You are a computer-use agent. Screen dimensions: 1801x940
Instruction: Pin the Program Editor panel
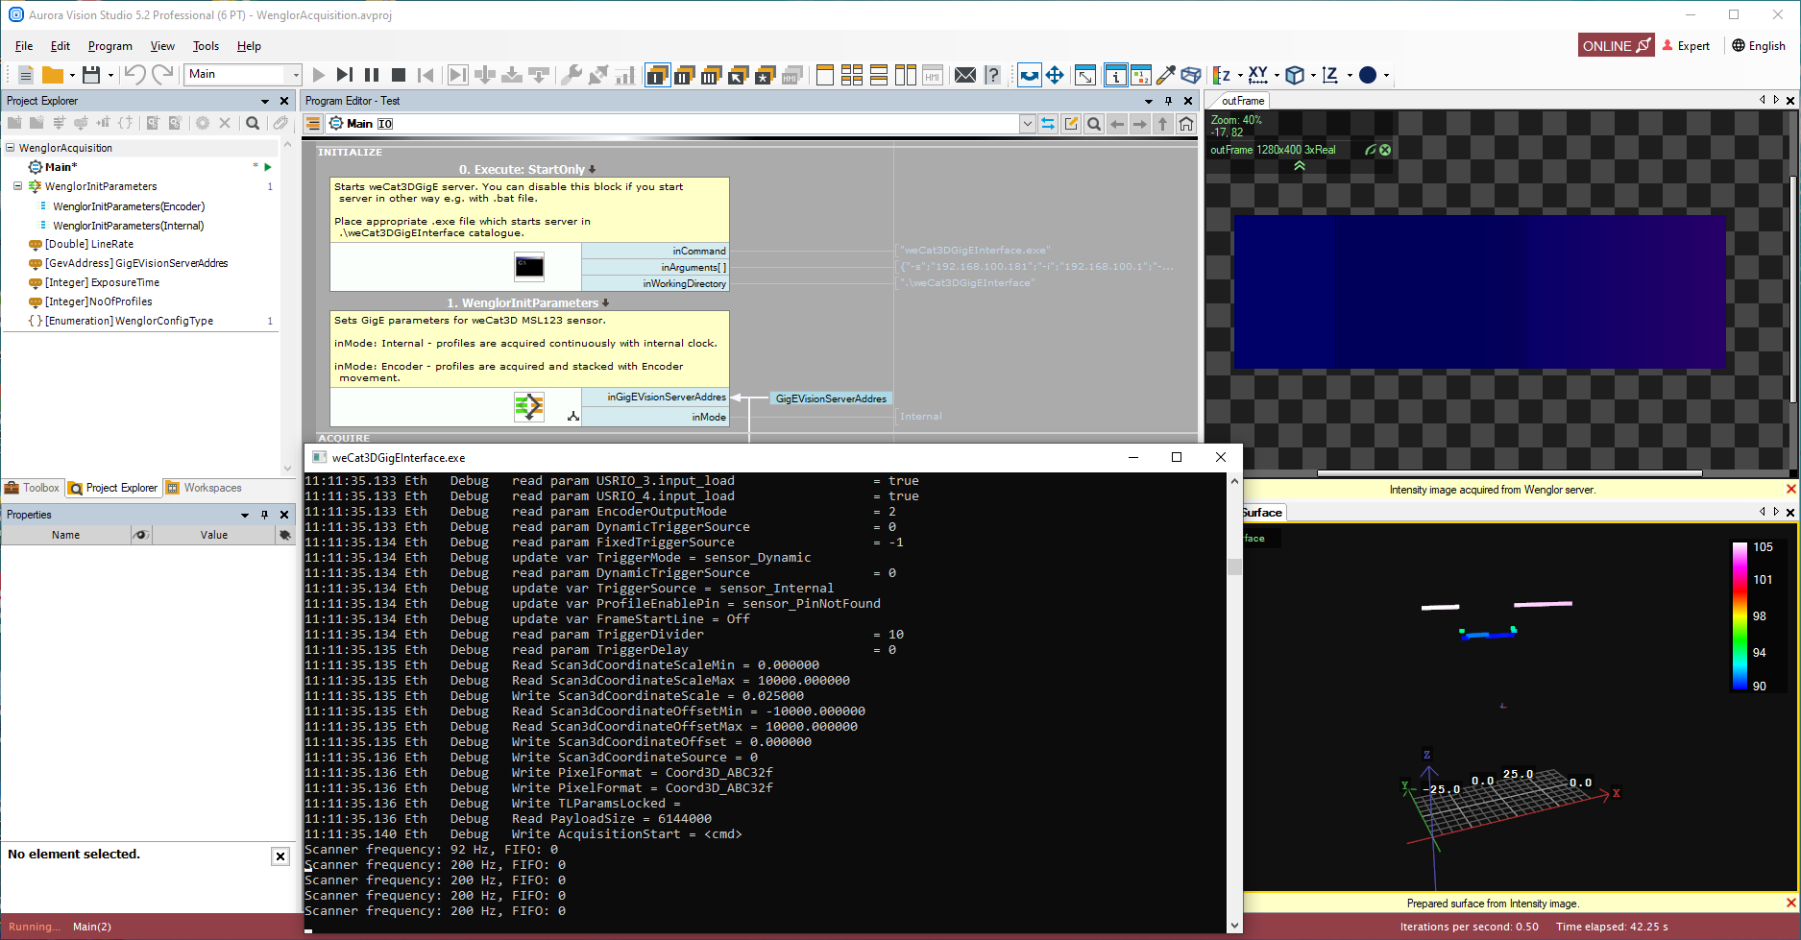[1168, 101]
